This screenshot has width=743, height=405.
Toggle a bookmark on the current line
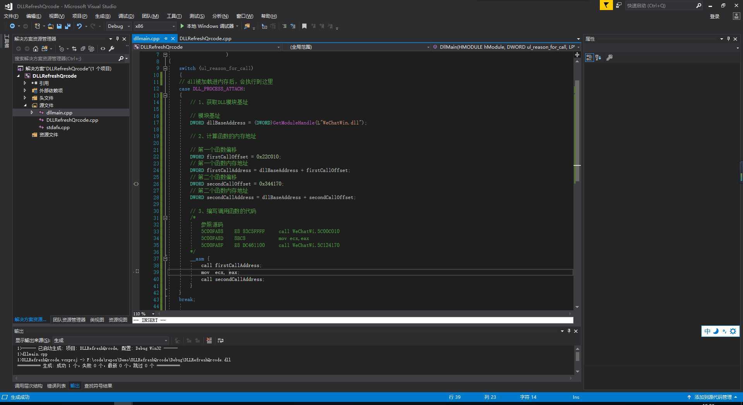pos(304,26)
